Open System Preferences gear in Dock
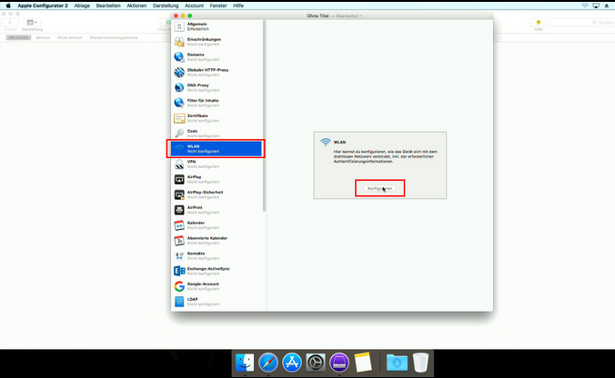 click(316, 363)
